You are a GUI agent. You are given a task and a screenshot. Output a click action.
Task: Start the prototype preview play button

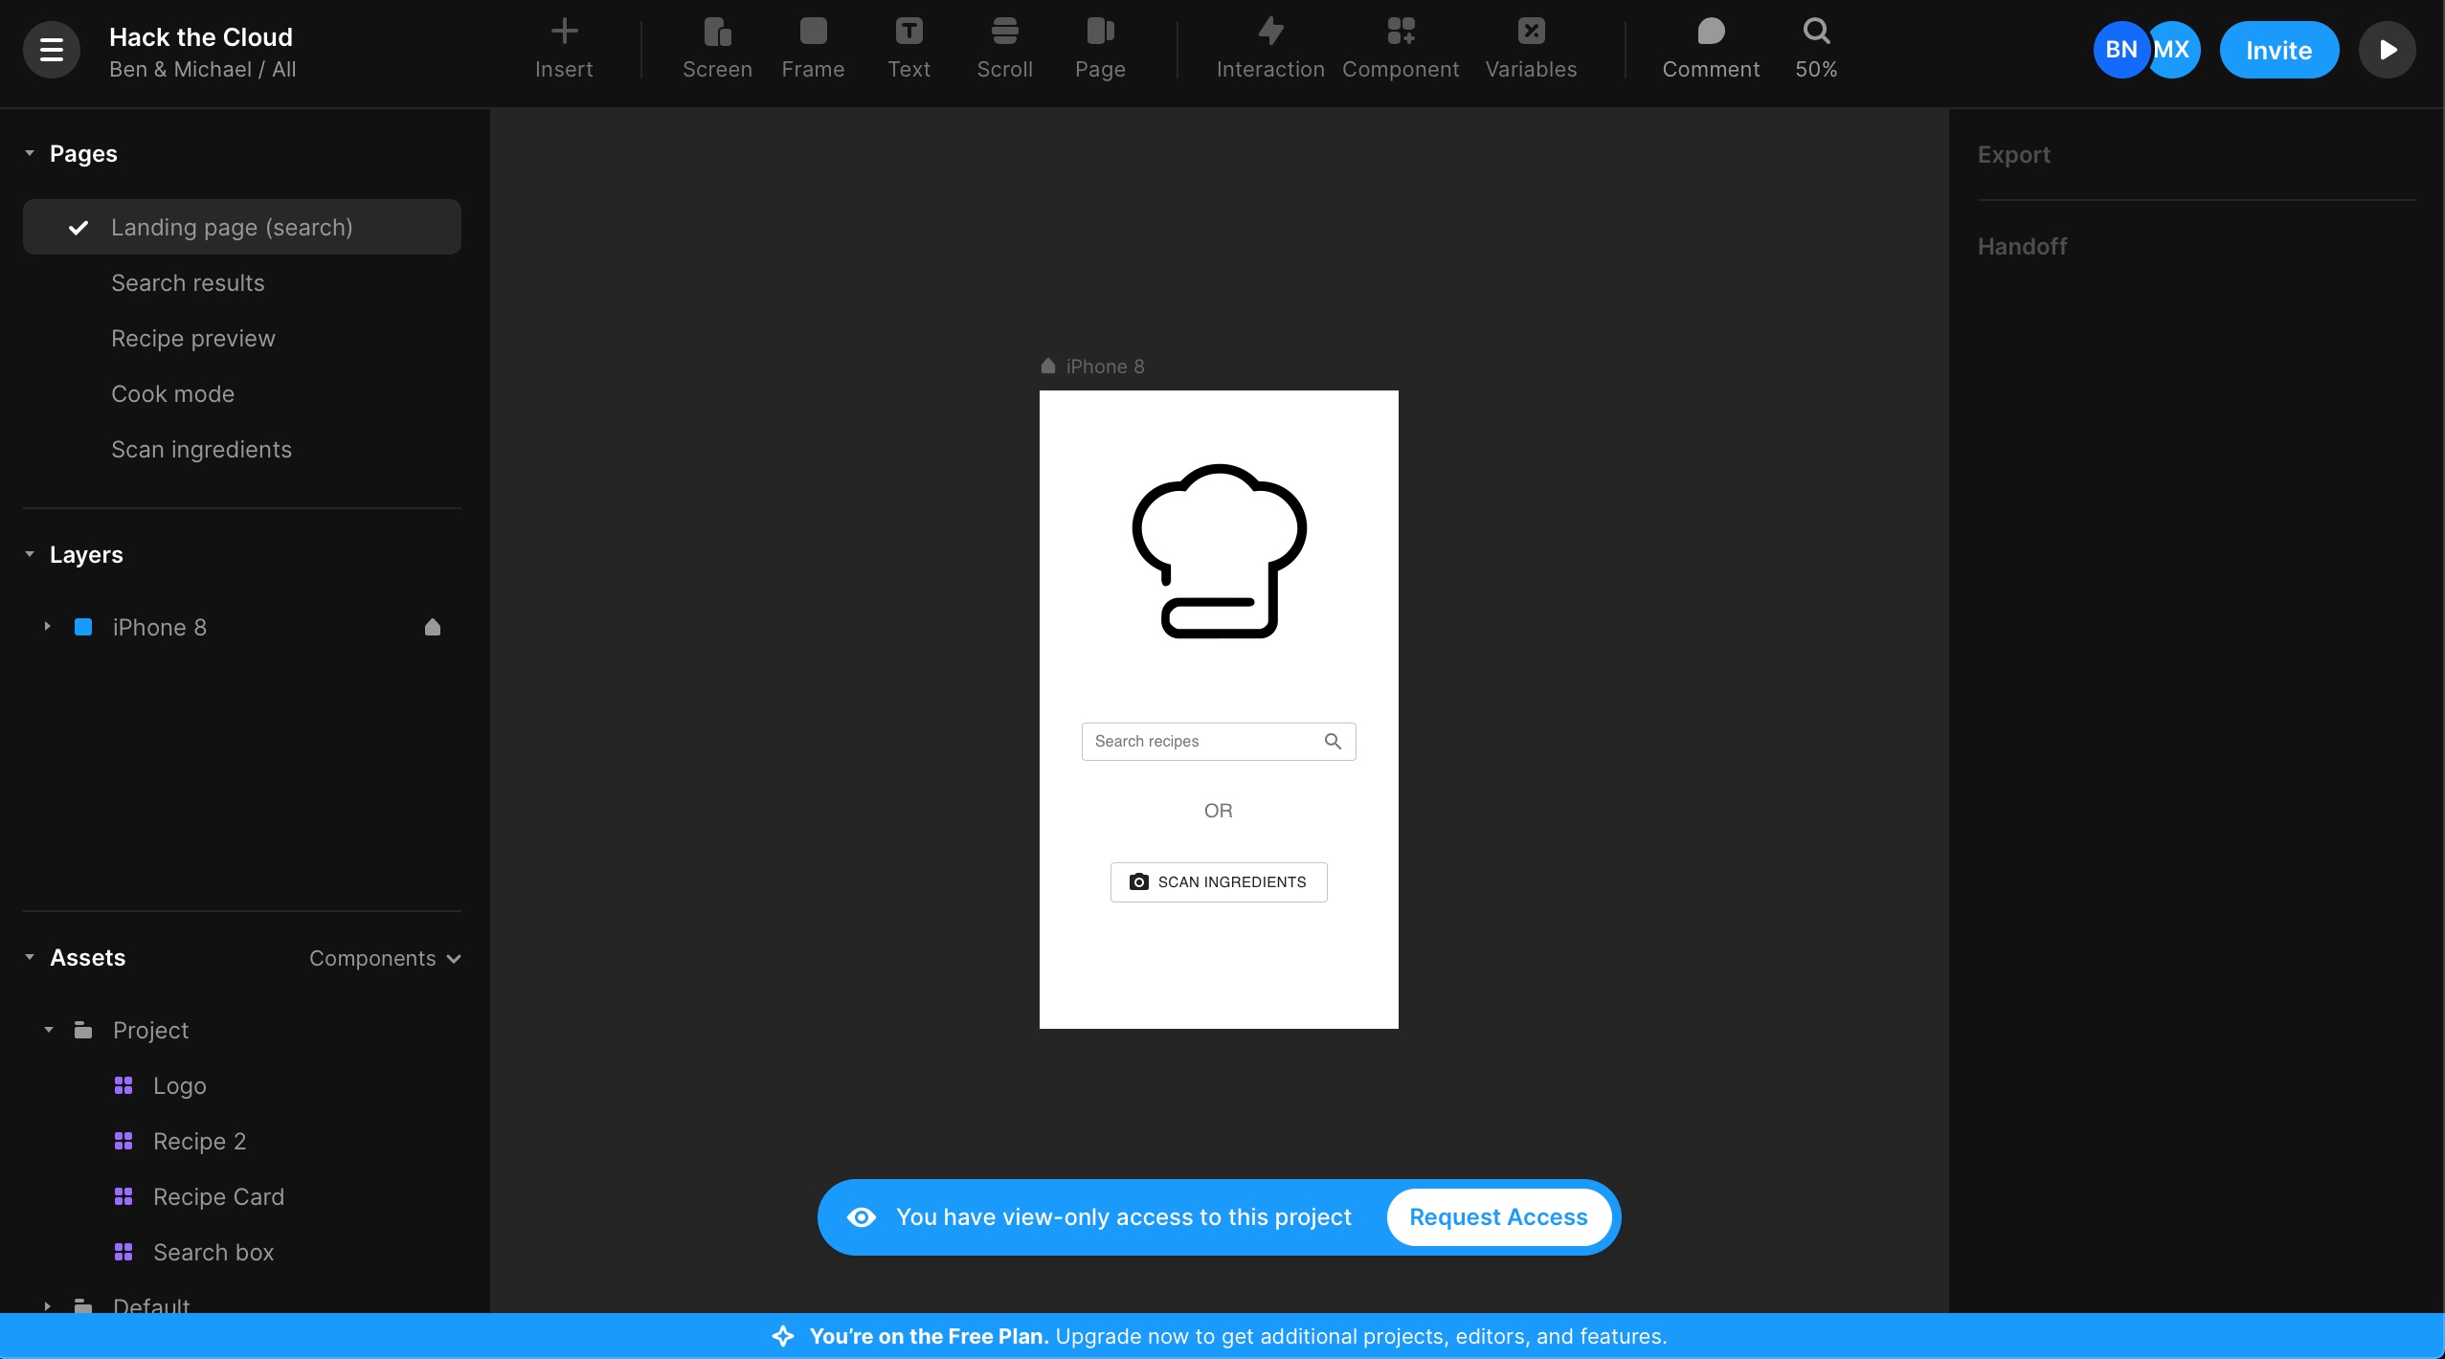[x=2388, y=50]
